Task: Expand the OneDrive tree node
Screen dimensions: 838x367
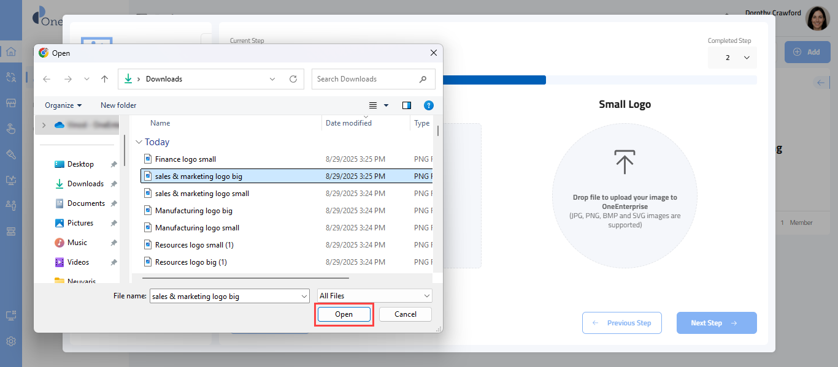Action: tap(44, 125)
